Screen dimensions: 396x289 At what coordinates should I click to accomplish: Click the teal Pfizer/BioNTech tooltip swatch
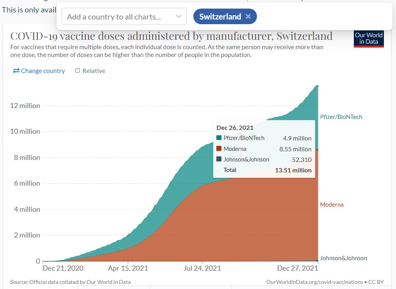tap(219, 138)
